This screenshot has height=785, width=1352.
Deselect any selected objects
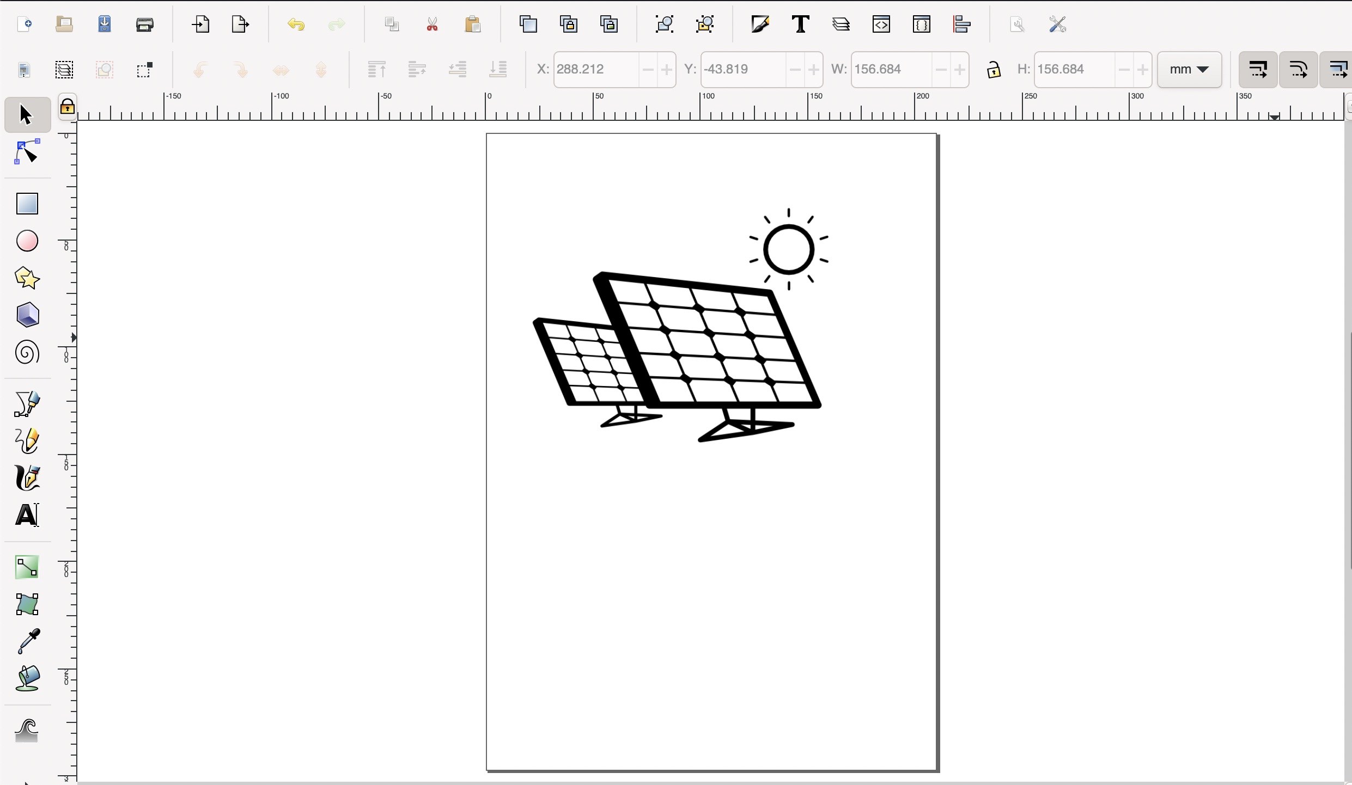tap(105, 70)
